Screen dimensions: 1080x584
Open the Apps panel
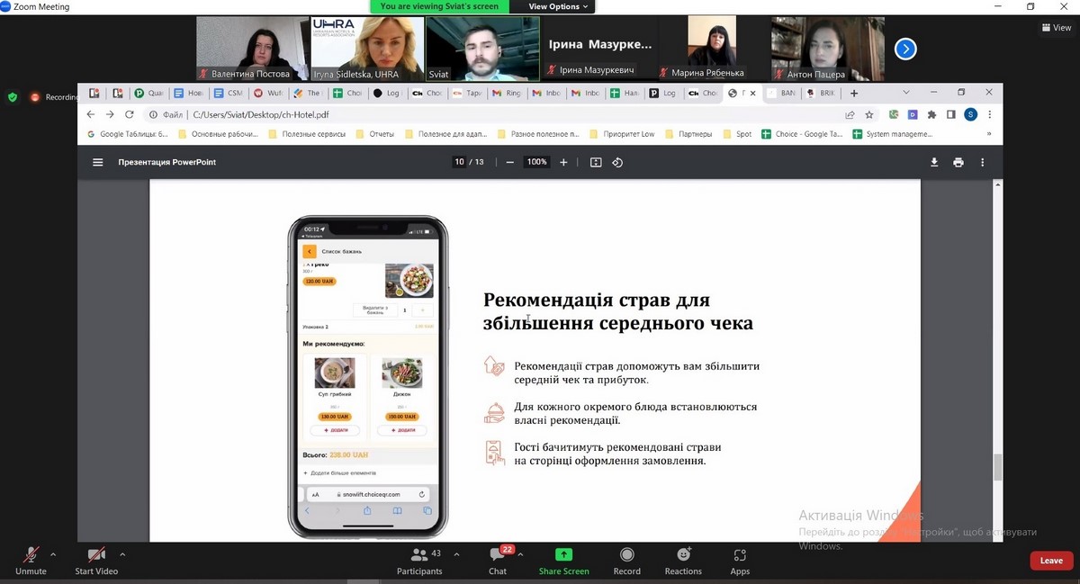pyautogui.click(x=740, y=561)
